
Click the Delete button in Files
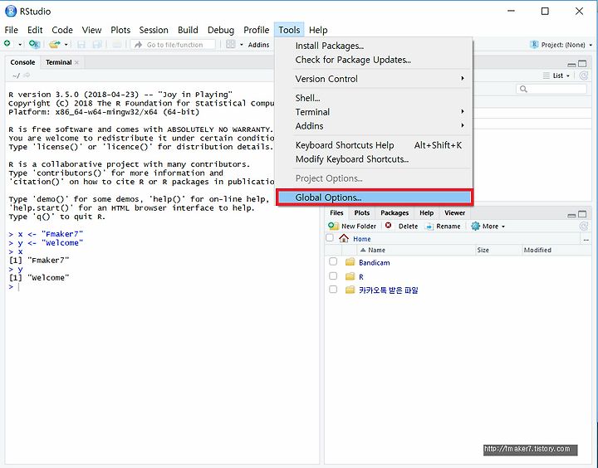pos(402,226)
